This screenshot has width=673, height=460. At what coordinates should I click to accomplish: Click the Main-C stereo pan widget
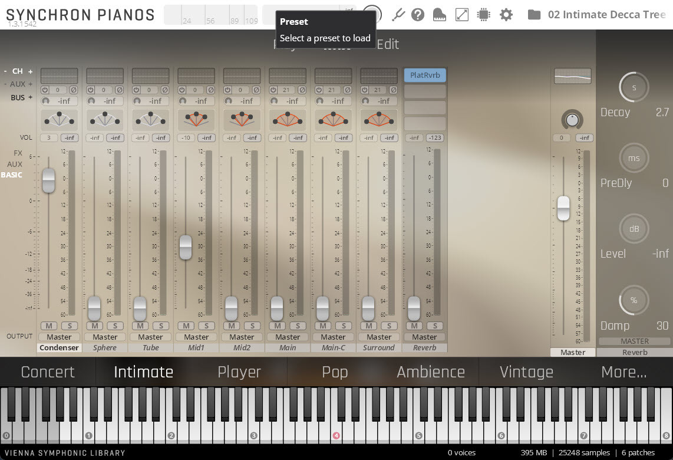(333, 119)
